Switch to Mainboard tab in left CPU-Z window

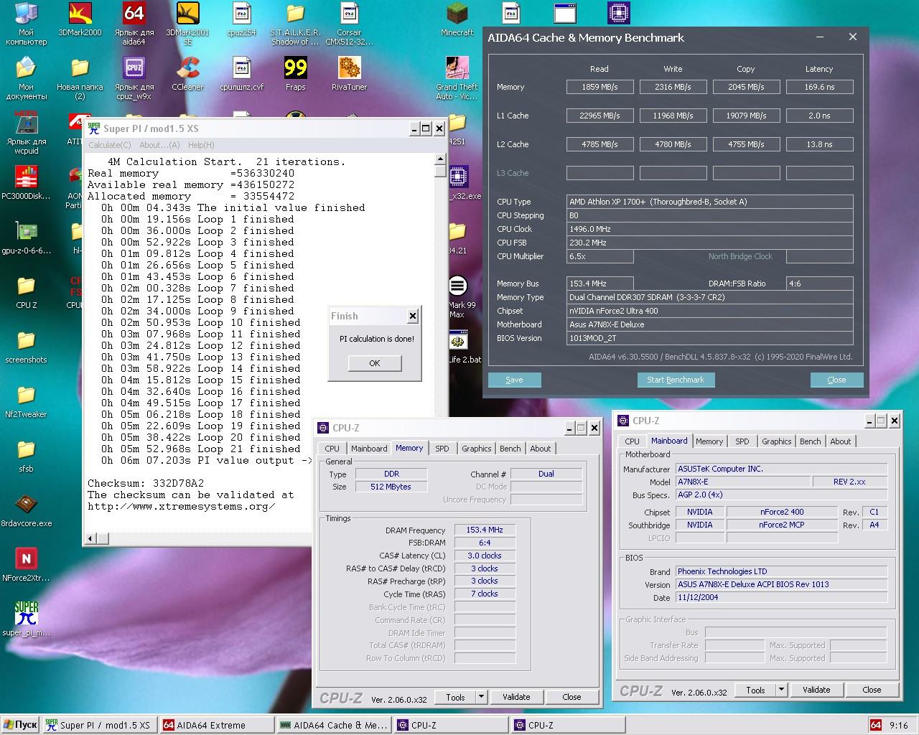[x=369, y=449]
